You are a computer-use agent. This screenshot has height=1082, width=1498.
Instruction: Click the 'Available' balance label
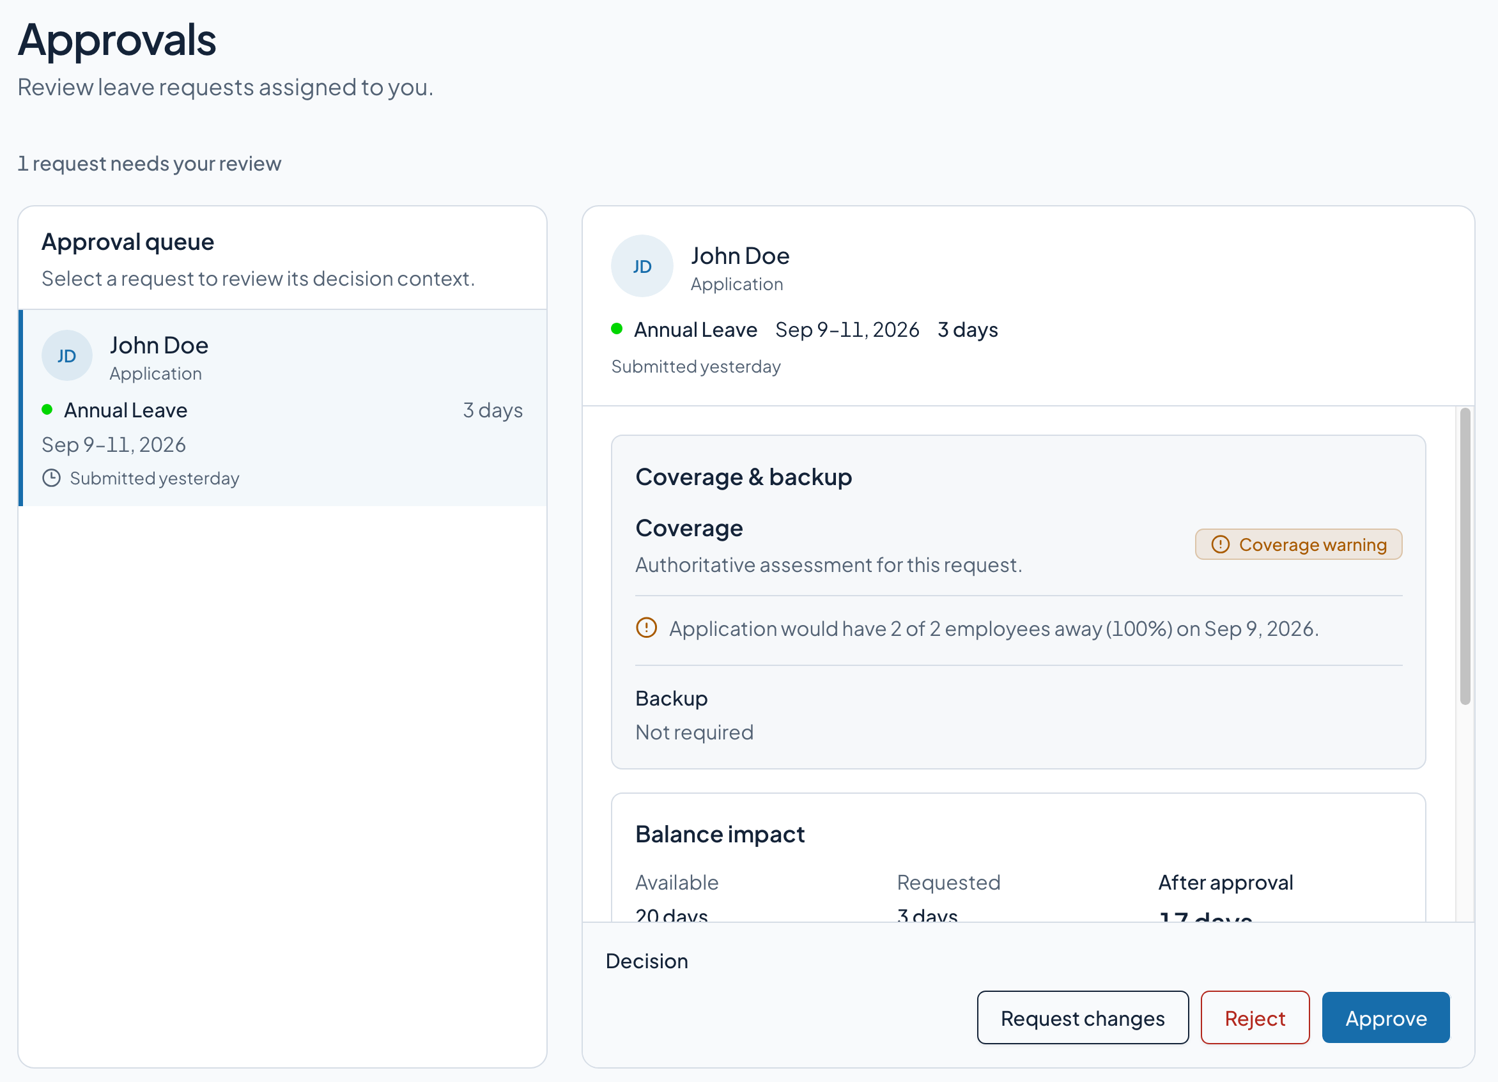pyautogui.click(x=676, y=883)
